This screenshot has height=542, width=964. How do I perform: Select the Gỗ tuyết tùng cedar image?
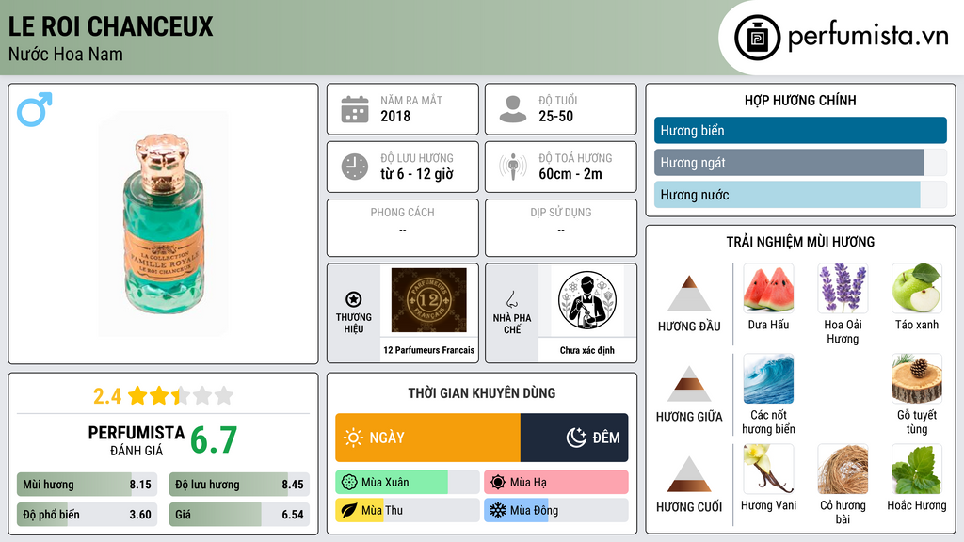click(x=917, y=378)
